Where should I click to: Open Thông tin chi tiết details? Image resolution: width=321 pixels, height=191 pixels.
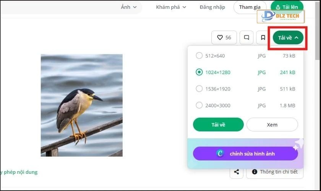pyautogui.click(x=275, y=172)
